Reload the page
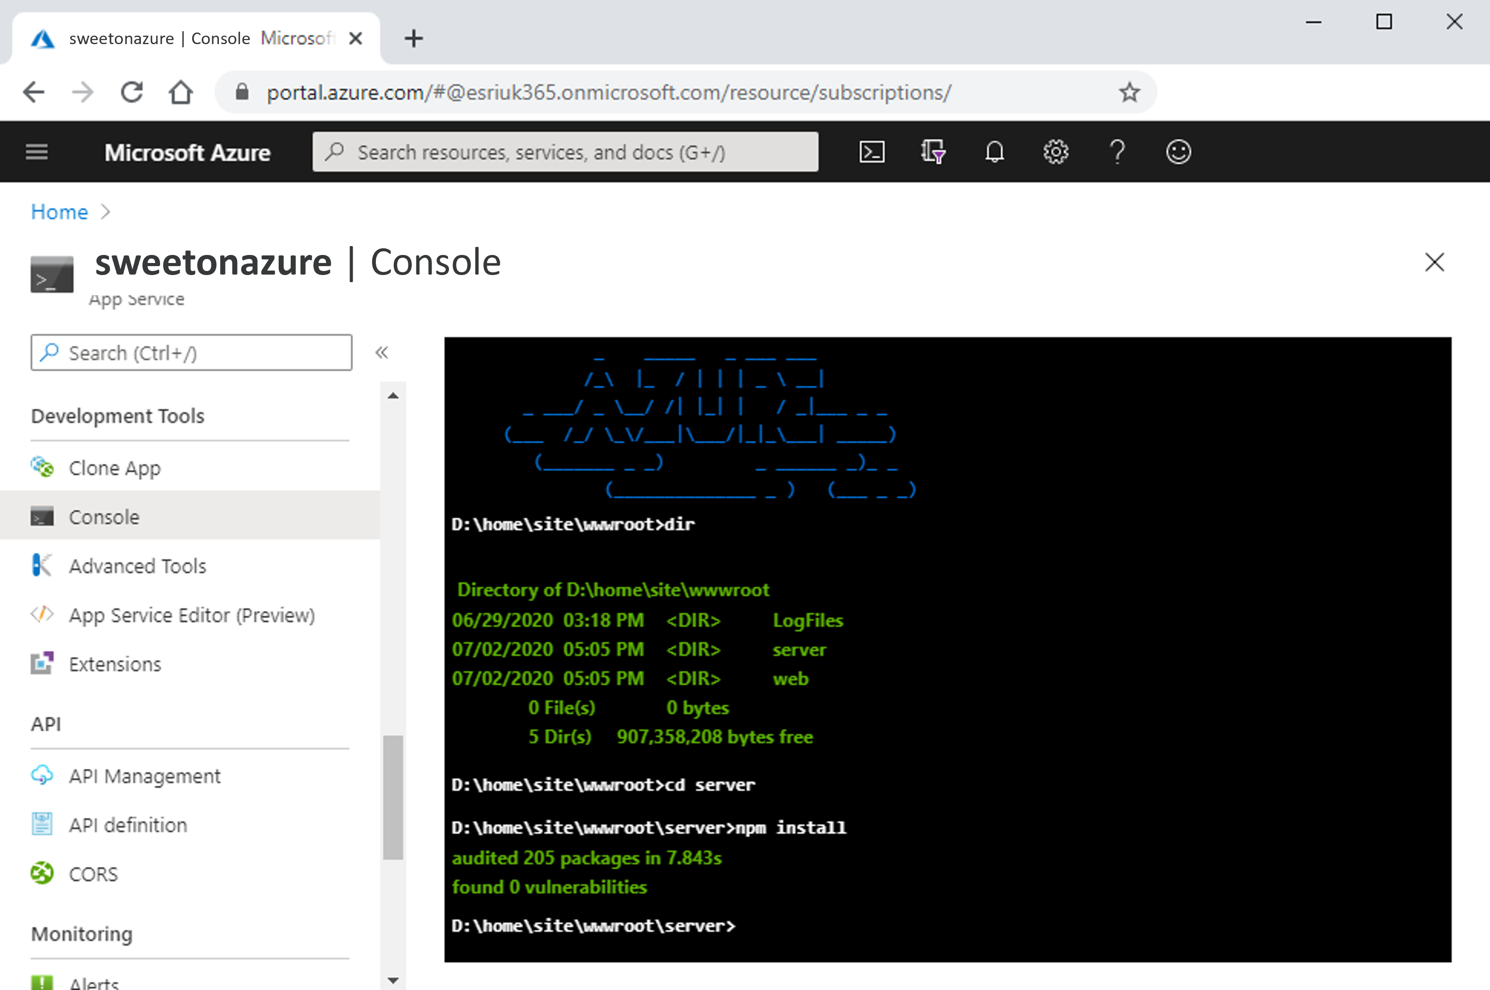Screen dimensions: 1490x990 coord(132,93)
